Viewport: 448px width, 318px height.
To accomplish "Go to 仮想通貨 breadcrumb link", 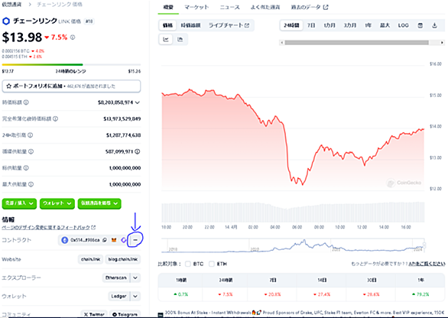I will [11, 5].
